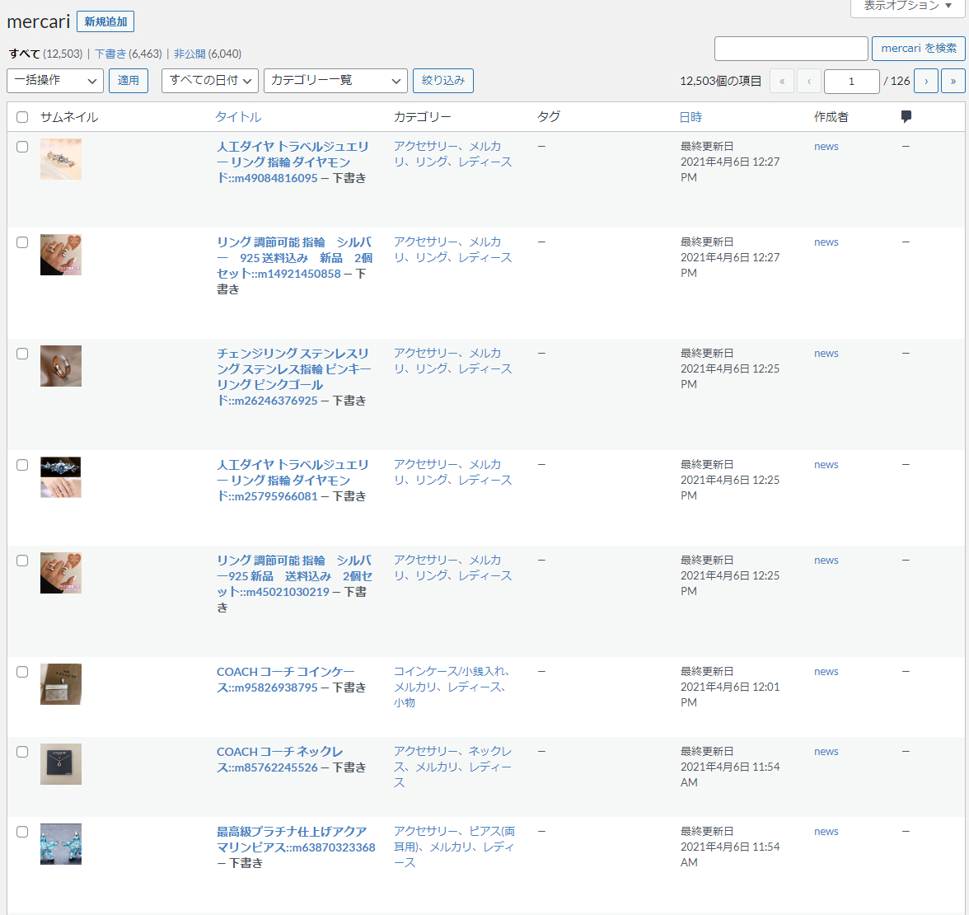Click thumbnail of COACH coin case
The height and width of the screenshot is (915, 969).
pos(61,684)
